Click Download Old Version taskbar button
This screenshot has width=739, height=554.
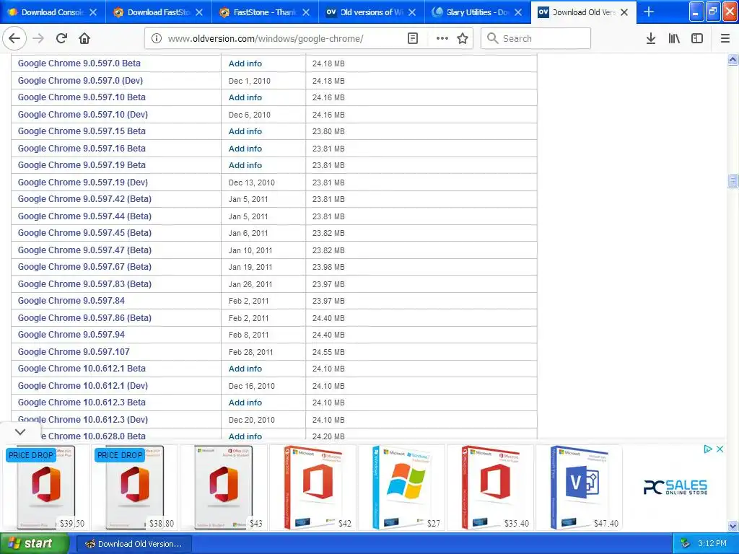(134, 544)
